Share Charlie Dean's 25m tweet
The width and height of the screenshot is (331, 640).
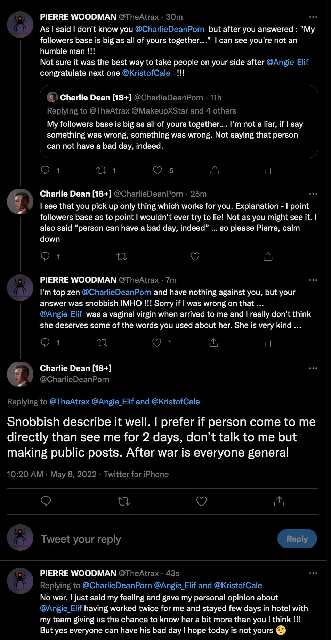click(x=268, y=256)
